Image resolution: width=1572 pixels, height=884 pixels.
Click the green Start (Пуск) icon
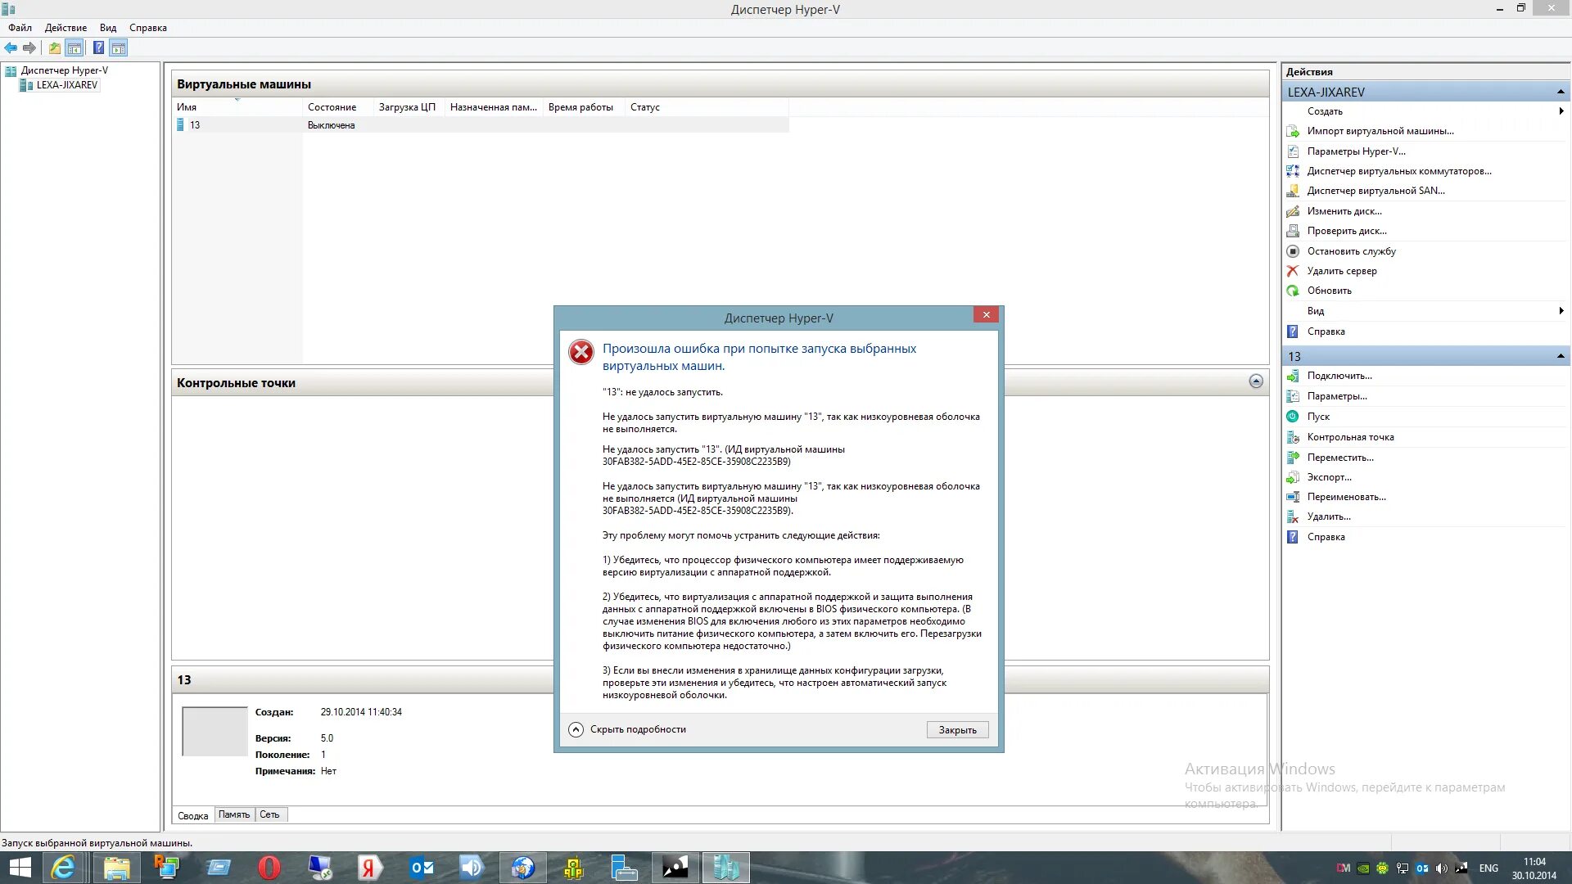pos(1293,417)
